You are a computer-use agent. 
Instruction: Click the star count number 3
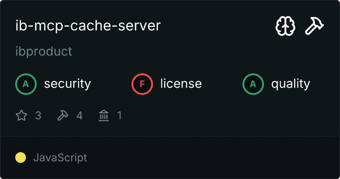point(38,116)
